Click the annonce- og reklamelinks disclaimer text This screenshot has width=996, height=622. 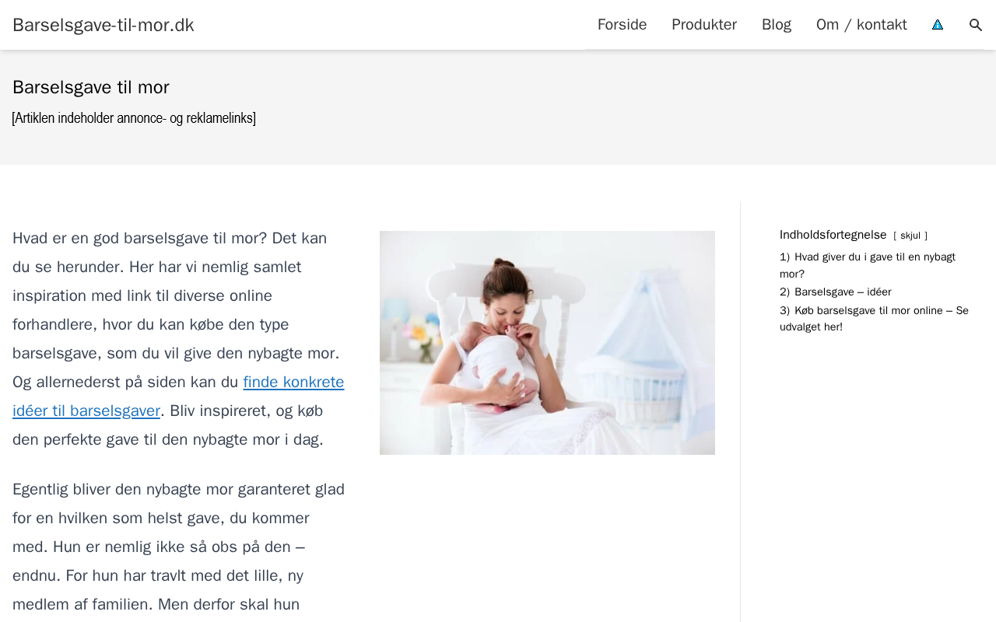coord(134,118)
